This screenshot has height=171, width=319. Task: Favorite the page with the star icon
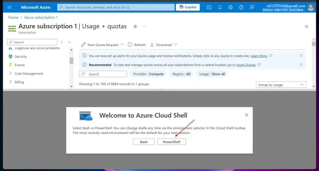[135, 27]
